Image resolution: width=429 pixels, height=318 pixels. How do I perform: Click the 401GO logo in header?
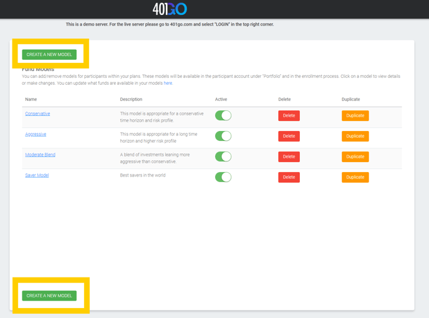pos(170,9)
